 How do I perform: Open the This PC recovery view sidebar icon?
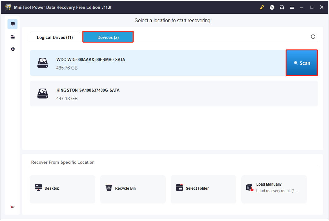coord(12,24)
